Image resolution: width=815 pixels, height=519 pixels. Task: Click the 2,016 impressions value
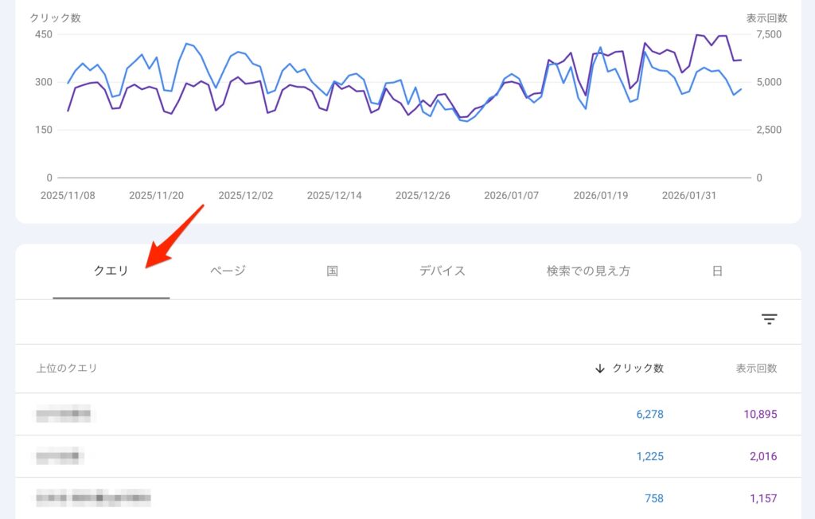click(x=761, y=457)
